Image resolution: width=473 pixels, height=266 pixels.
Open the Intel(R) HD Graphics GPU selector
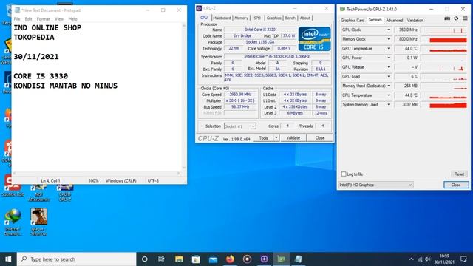tap(375, 185)
